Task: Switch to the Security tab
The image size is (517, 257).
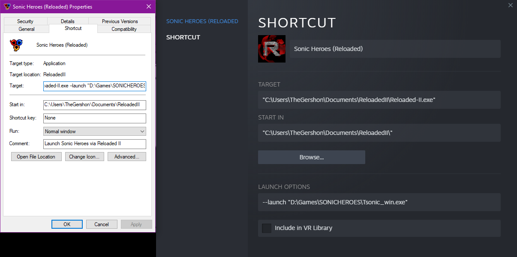Action: (x=25, y=21)
